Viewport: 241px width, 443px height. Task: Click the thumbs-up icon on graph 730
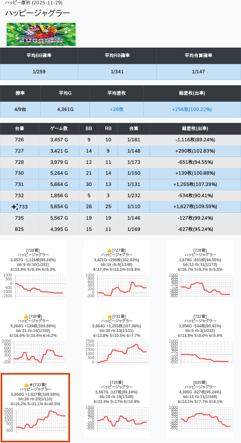(26, 316)
